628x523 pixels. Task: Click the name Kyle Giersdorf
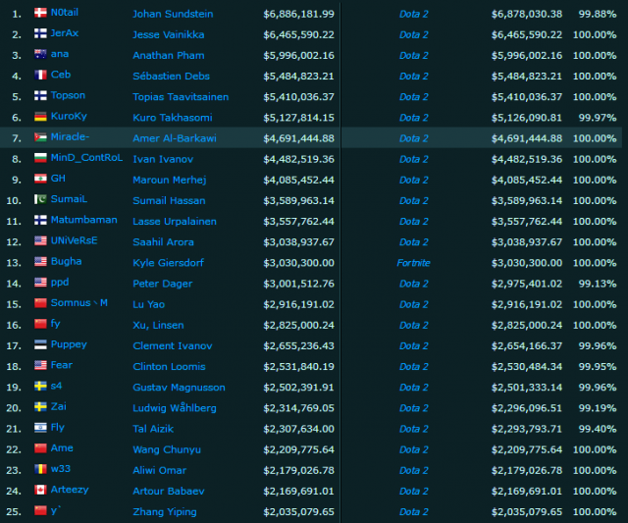(x=169, y=263)
